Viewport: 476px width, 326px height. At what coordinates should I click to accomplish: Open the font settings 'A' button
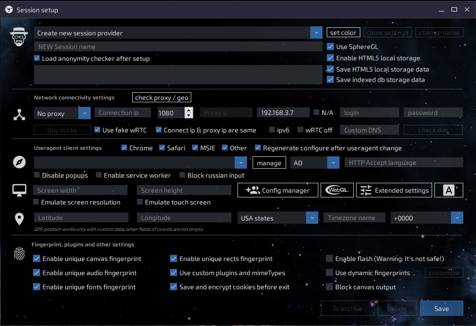[449, 190]
